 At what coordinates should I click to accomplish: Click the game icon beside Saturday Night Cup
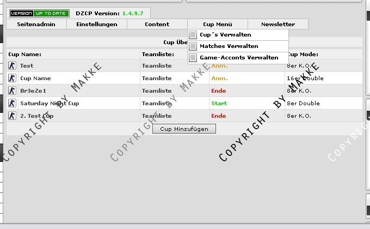coord(12,104)
